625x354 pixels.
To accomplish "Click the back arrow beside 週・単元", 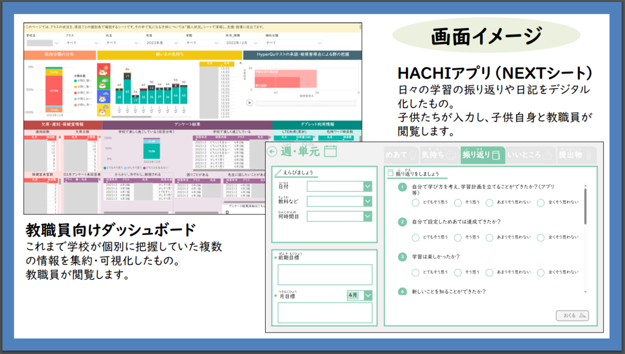I will coord(272,152).
